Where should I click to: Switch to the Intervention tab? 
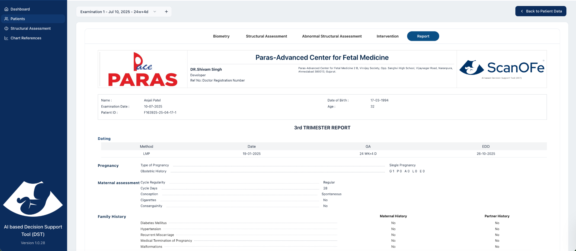pos(388,36)
